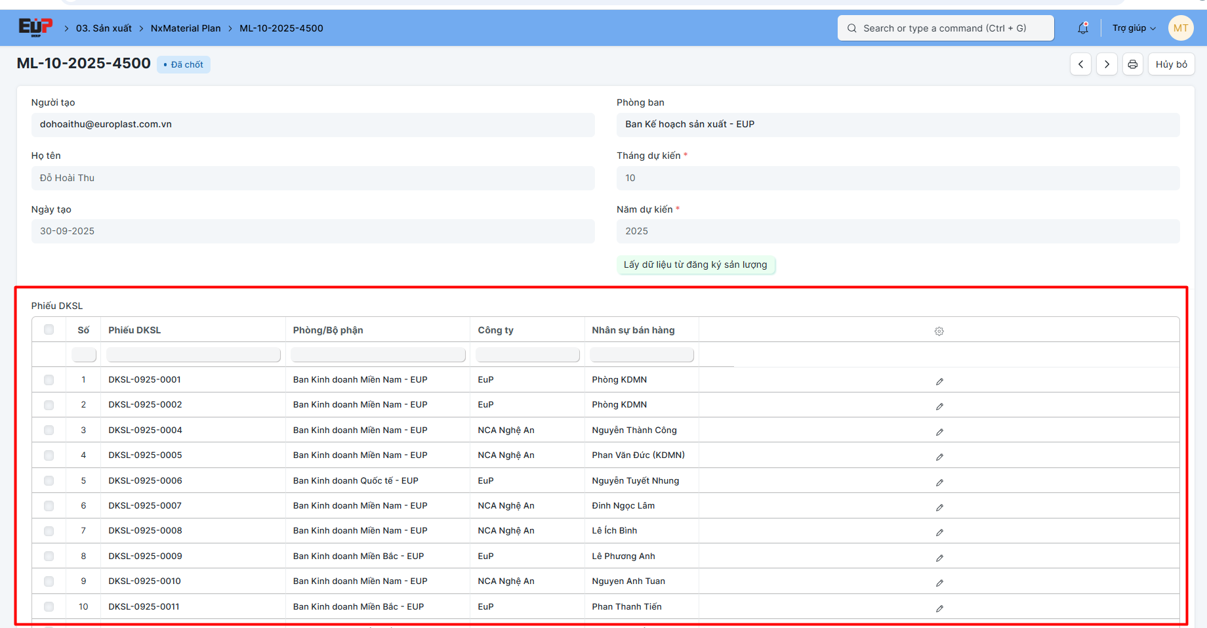1207x628 pixels.
Task: Select checkbox for row DKSL-0925-0009
Action: click(x=49, y=556)
